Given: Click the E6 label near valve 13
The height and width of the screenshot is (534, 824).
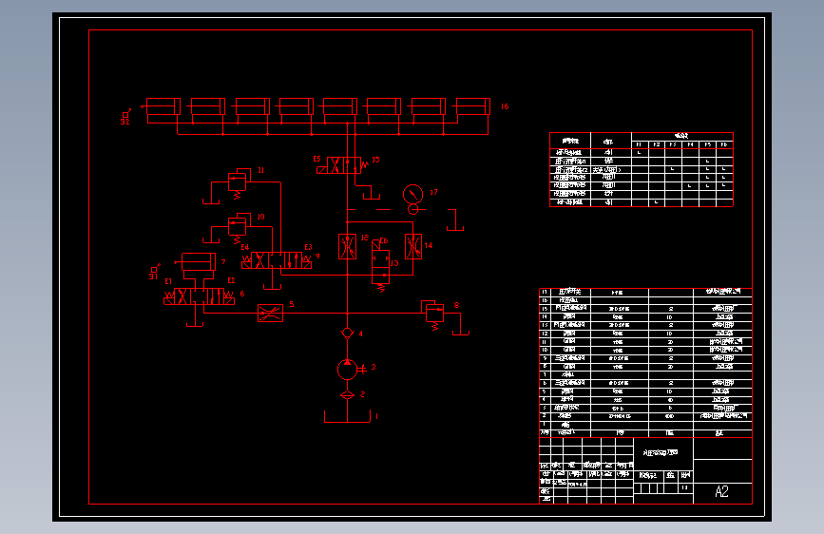Looking at the screenshot, I should coord(384,240).
